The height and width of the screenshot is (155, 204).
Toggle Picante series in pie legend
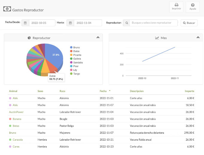77,55
